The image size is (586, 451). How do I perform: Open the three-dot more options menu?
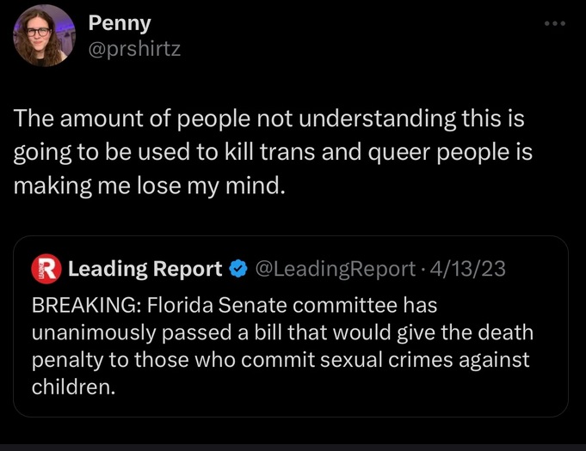coord(556,23)
